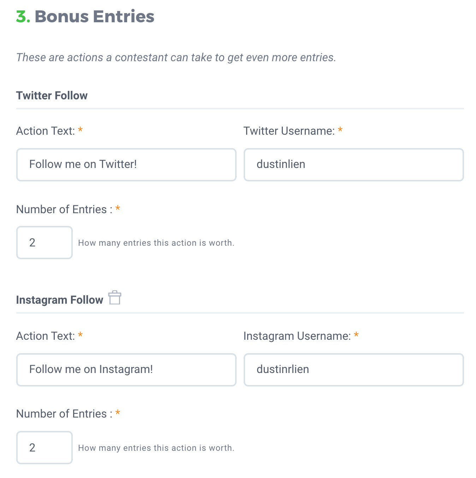Image resolution: width=476 pixels, height=478 pixels.
Task: Focus the 'Follow me on Instagram!' text field
Action: (126, 370)
